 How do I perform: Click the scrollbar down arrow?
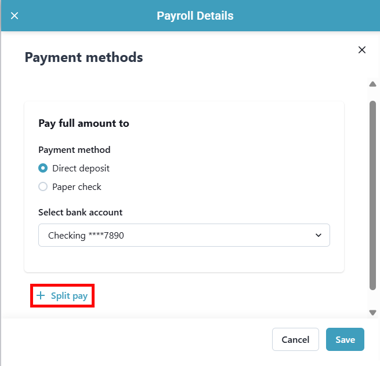pyautogui.click(x=373, y=312)
